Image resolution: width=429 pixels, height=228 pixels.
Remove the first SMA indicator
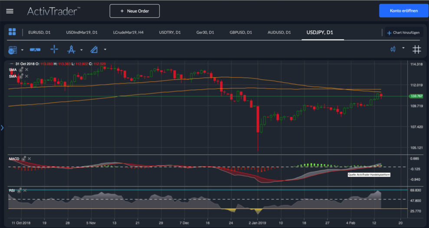point(26,70)
